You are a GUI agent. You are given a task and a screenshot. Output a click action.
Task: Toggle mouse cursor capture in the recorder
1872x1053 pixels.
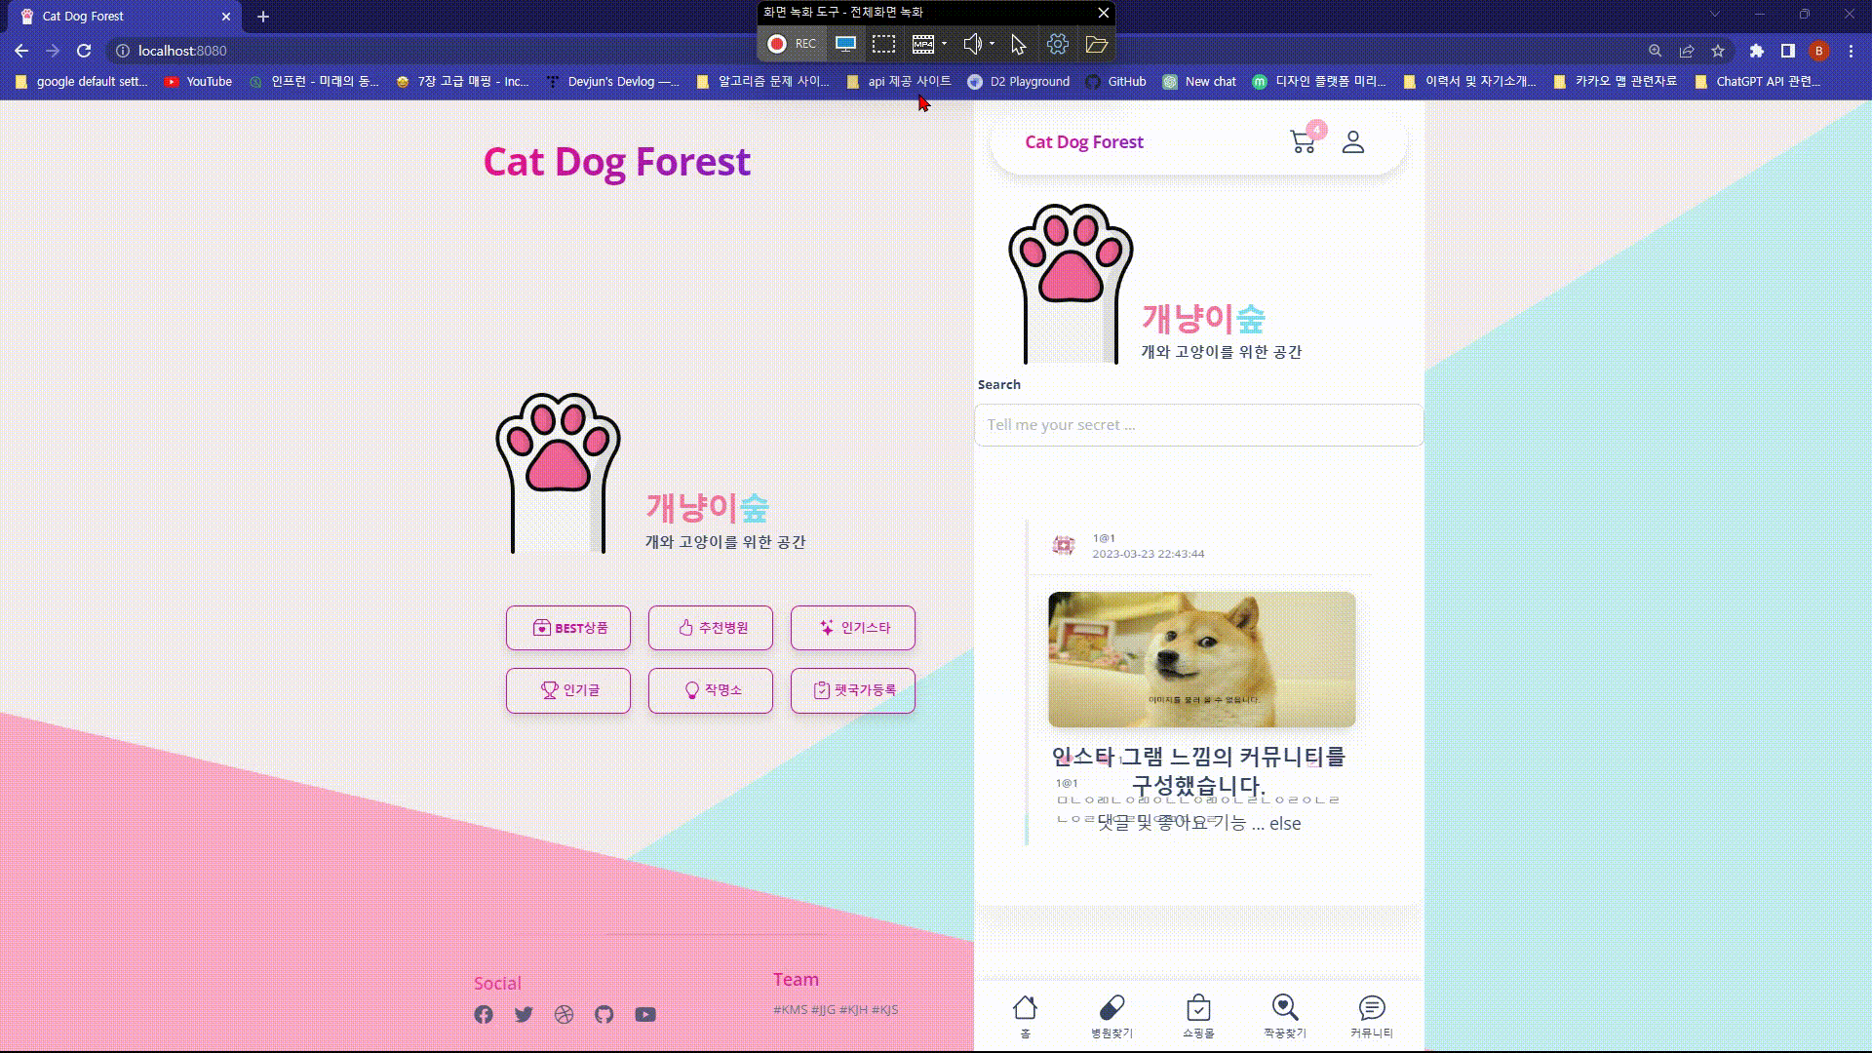[x=1018, y=44]
